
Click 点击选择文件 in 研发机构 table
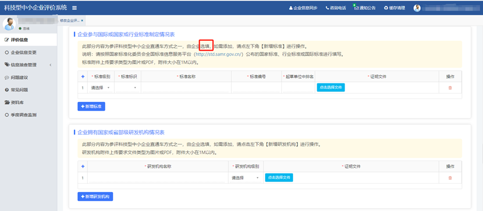[279, 178]
